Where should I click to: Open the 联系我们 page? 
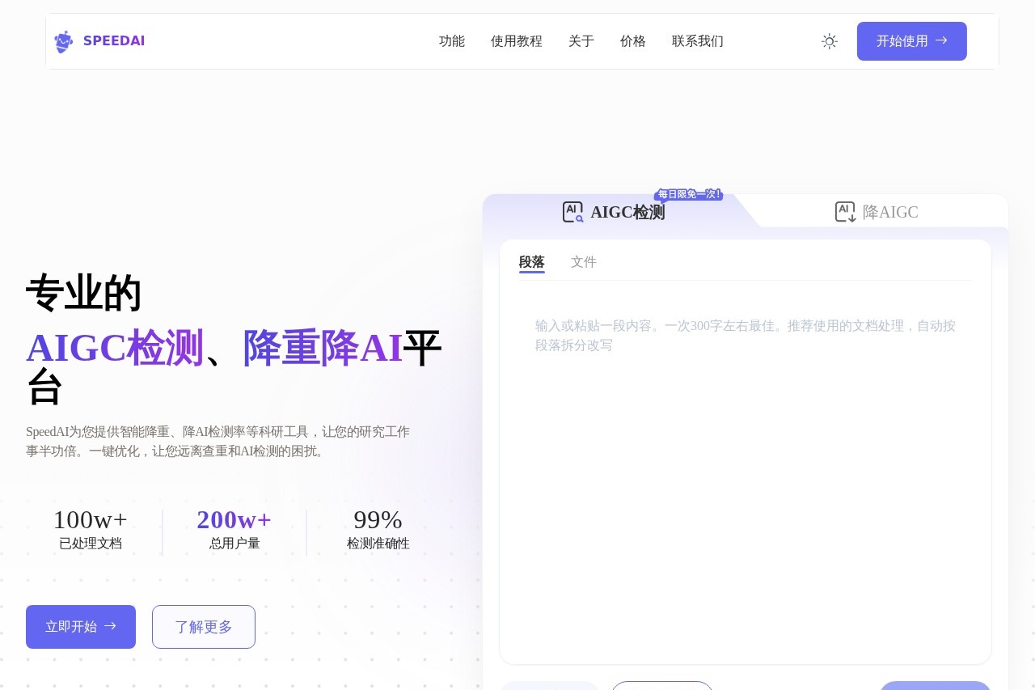[697, 41]
